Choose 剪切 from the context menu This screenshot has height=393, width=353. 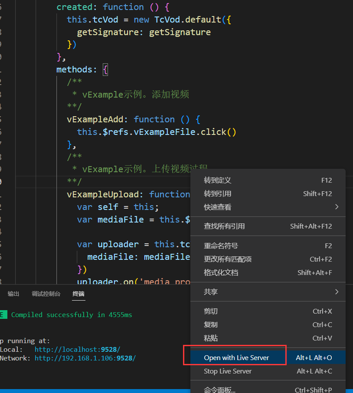tap(268, 311)
